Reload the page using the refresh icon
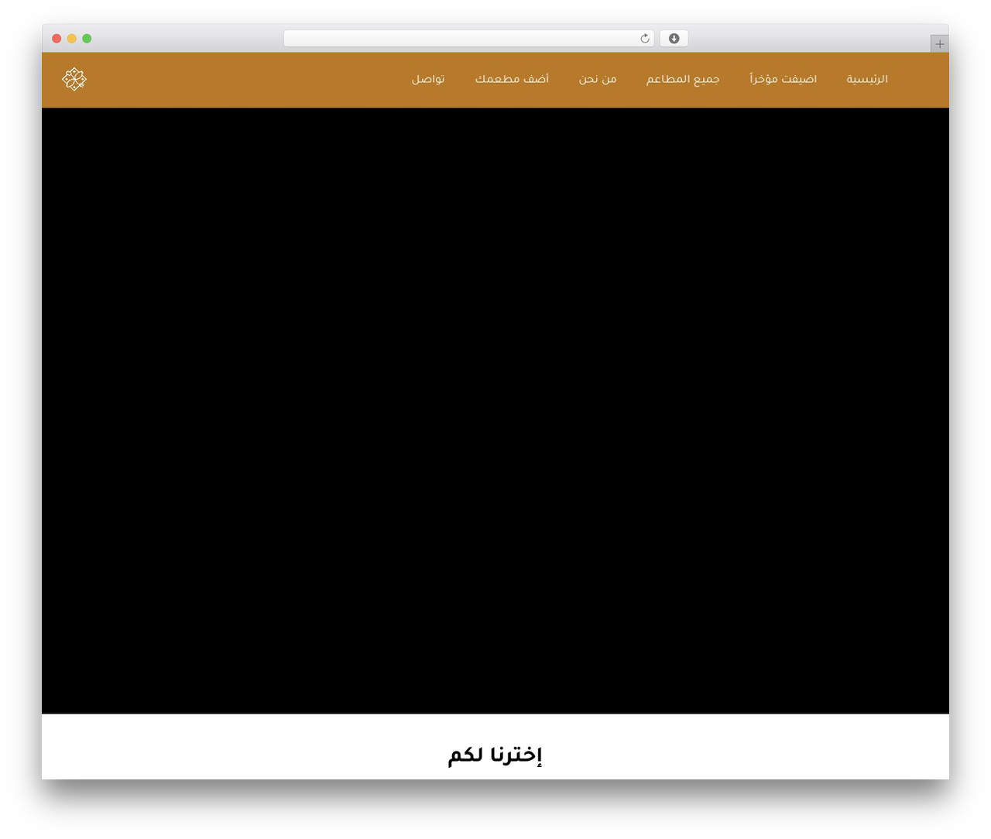 (645, 39)
